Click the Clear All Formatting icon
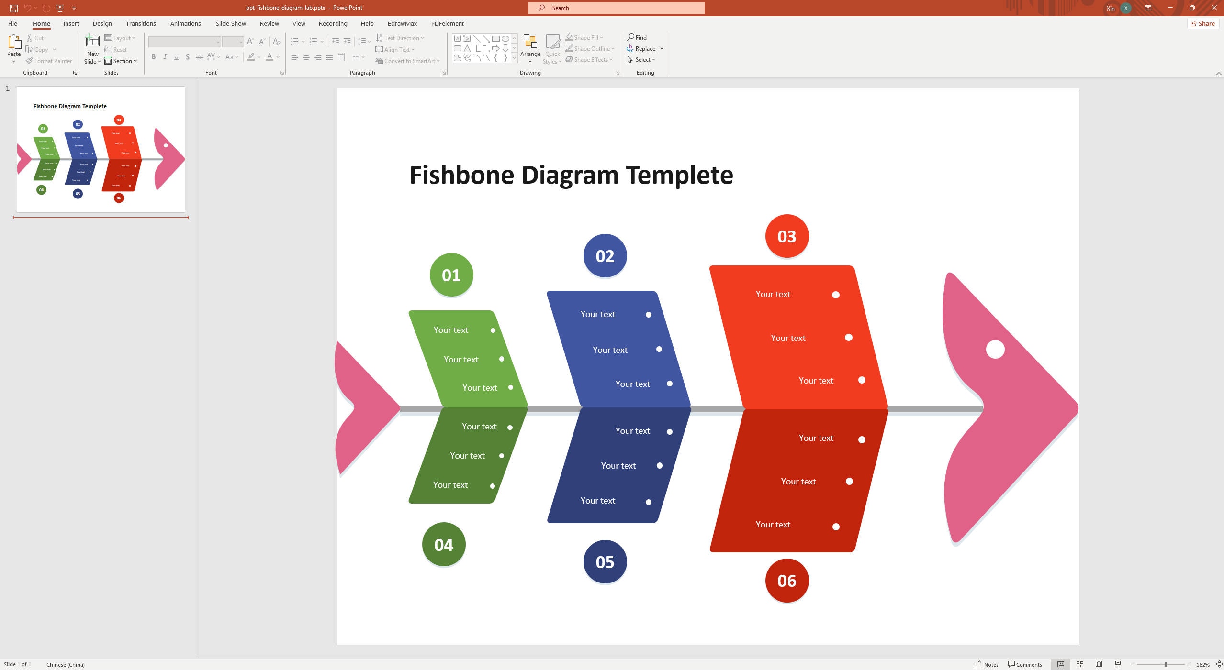The height and width of the screenshot is (670, 1224). tap(276, 42)
